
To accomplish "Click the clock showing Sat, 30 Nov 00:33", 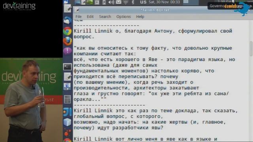I will click(164, 2).
